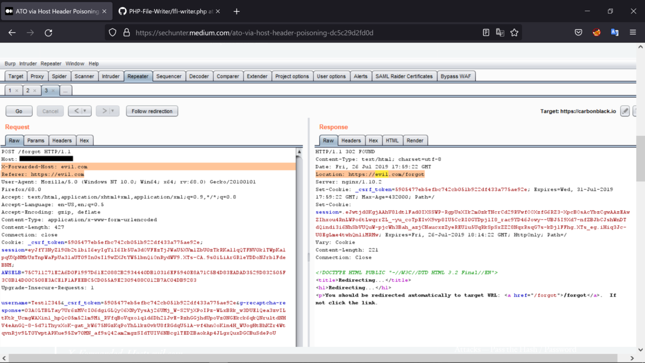
Task: Click request pane scroll up arrow
Action: (299, 152)
